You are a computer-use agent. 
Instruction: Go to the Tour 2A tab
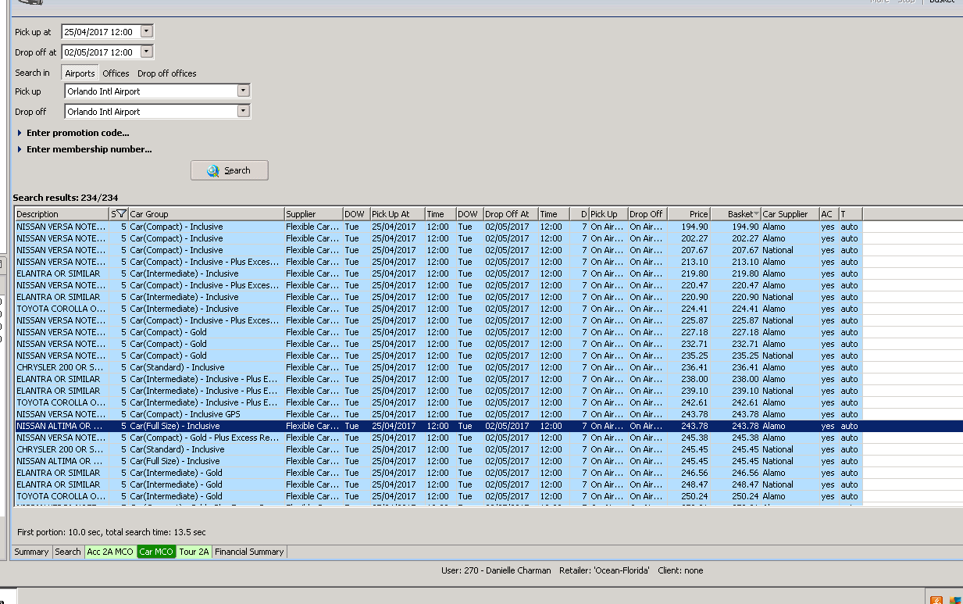(194, 552)
